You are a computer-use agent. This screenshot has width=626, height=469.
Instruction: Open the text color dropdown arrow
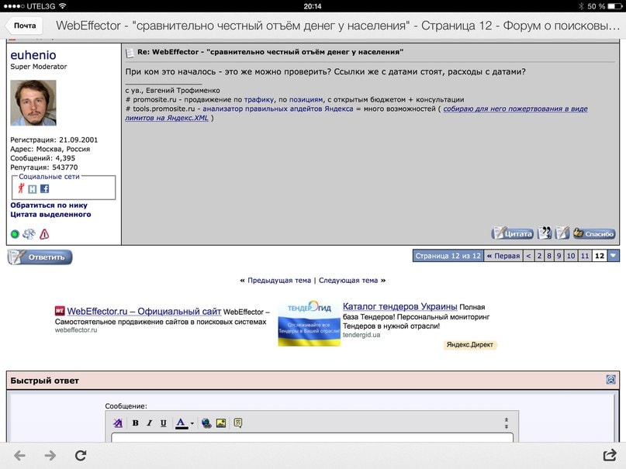click(x=192, y=424)
